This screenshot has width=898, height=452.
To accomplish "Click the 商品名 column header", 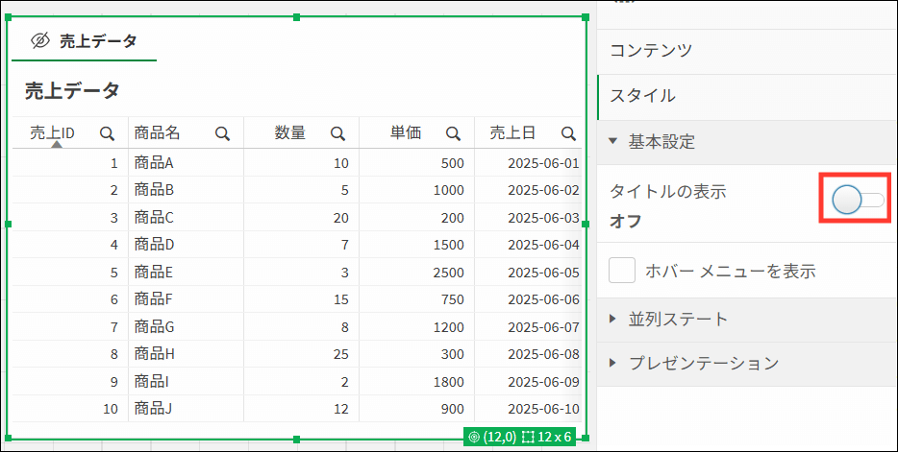I will (157, 133).
